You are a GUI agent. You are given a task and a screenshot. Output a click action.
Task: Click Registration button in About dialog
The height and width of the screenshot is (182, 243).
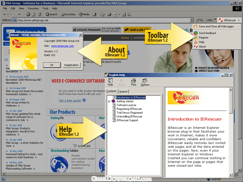[x=71, y=65]
